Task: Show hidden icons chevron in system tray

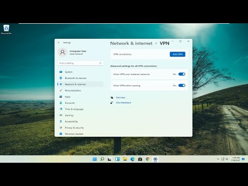Action: [218, 159]
